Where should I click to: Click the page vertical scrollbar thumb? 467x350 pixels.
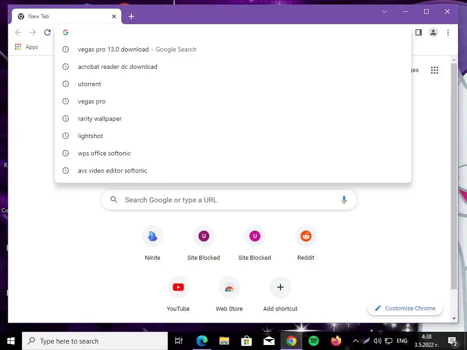click(454, 175)
